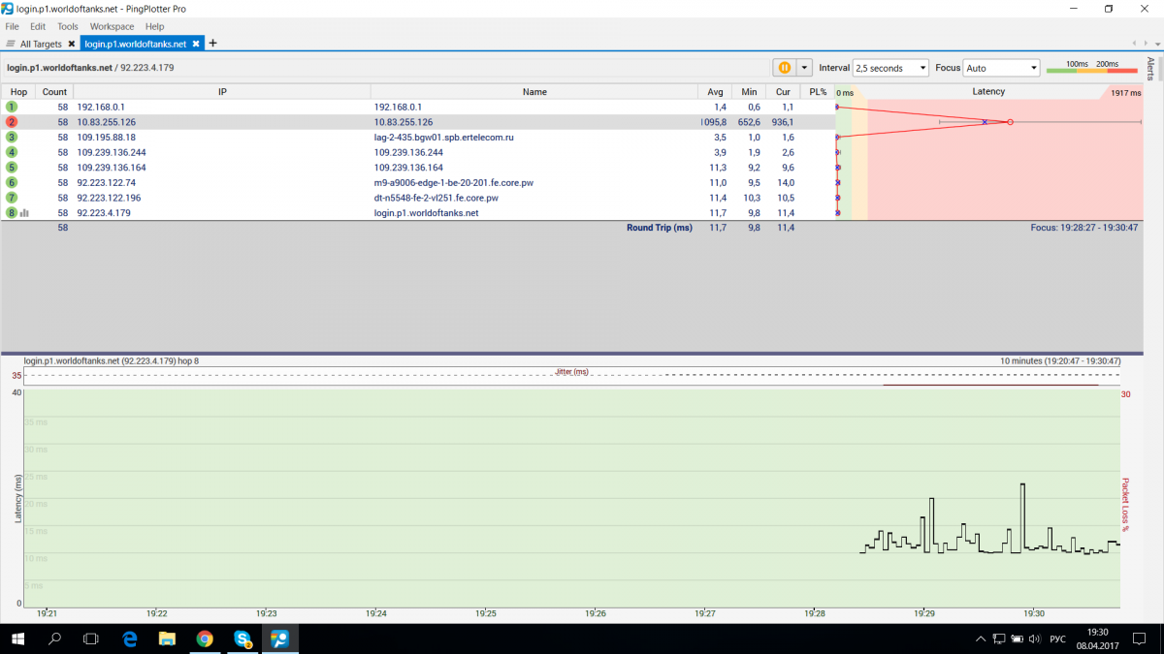
Task: Click the 100ms 200ms latency color scale
Action: 1093,67
